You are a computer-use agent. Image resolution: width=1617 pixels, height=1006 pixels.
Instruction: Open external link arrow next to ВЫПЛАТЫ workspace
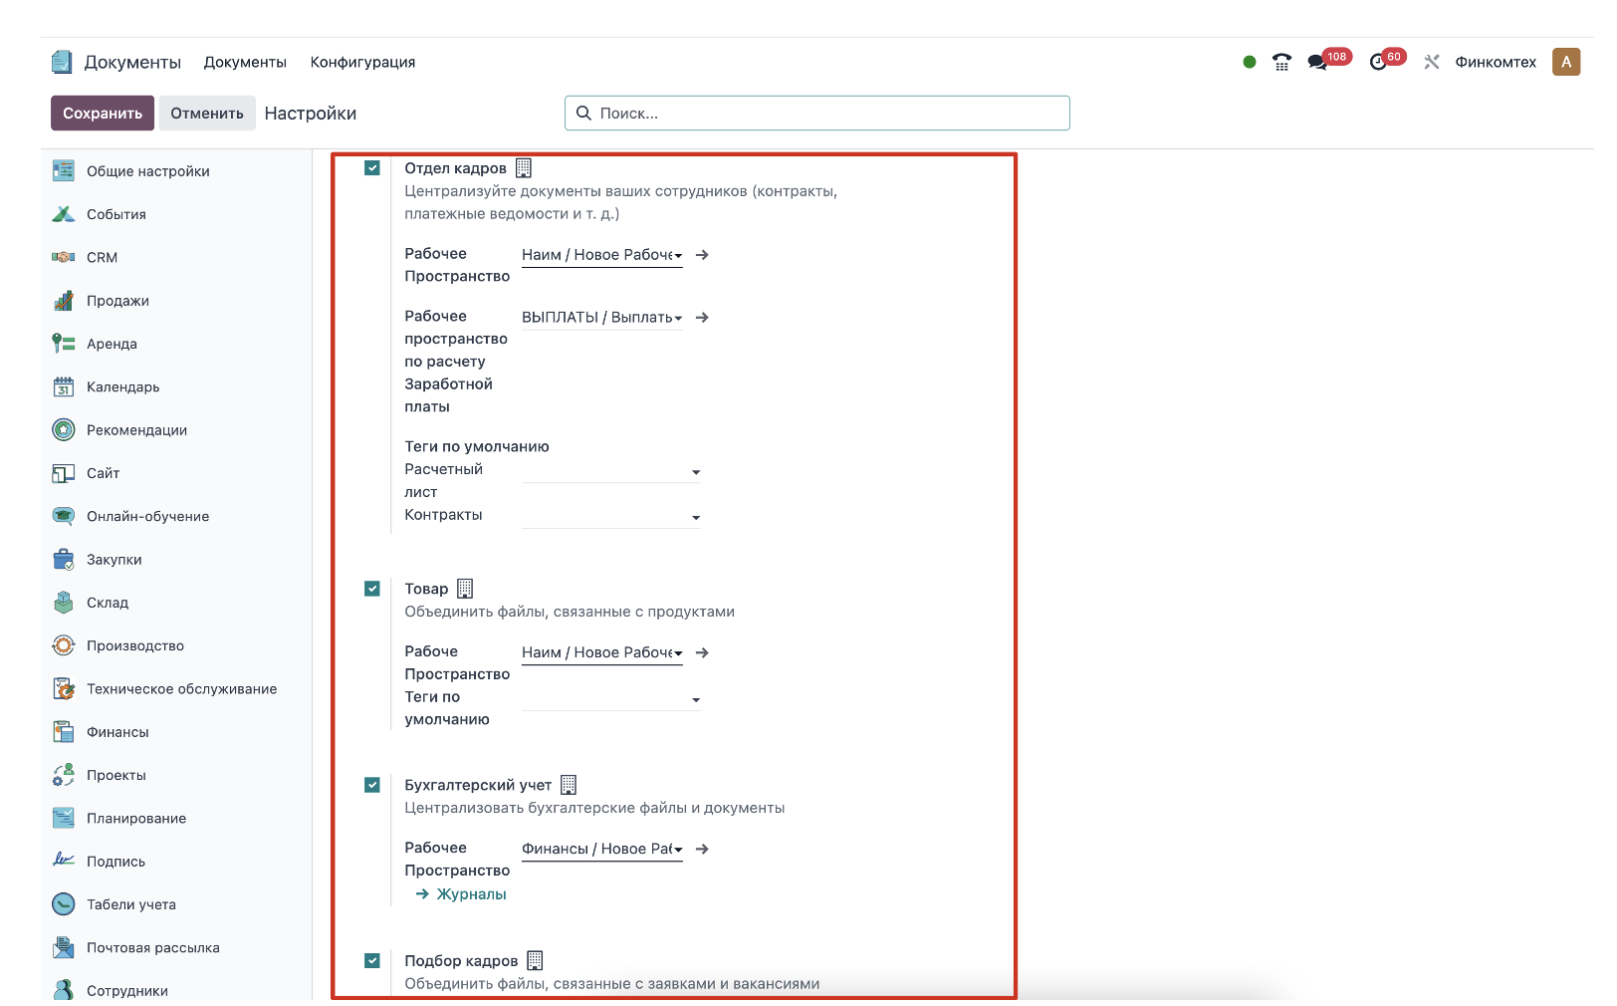(x=702, y=318)
